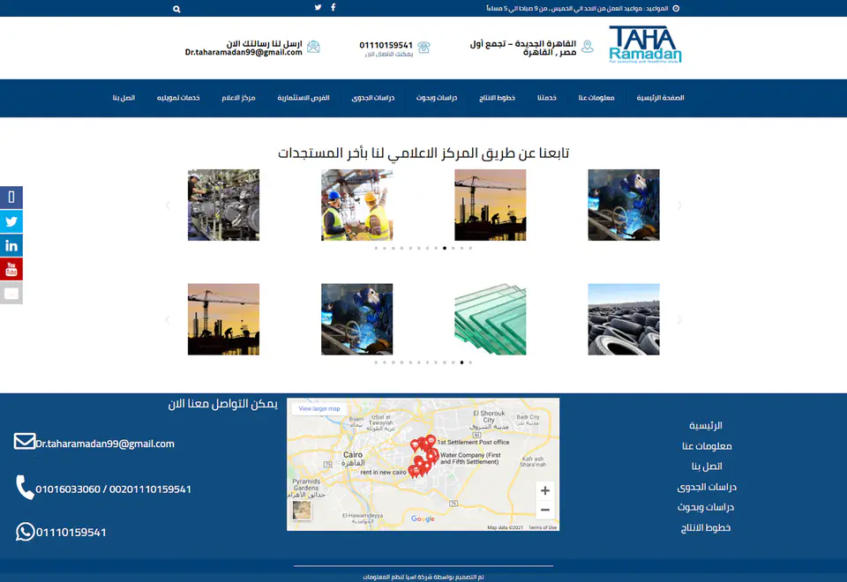
Task: Open the stacked tires thumbnail
Action: coord(624,319)
